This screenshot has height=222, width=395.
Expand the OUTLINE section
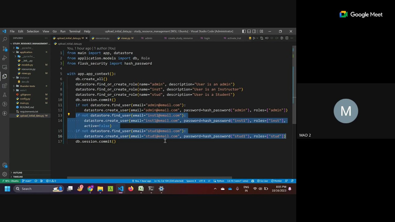[x=18, y=173]
